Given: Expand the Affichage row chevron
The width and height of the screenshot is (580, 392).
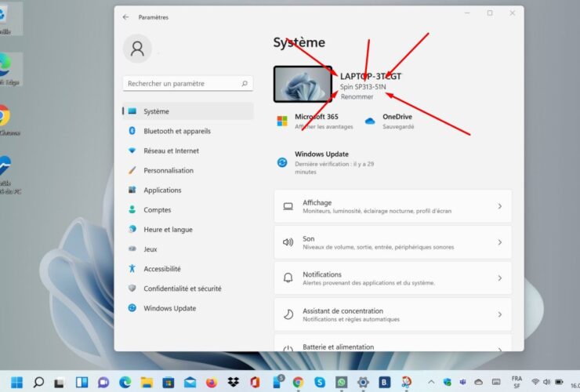Looking at the screenshot, I should [500, 206].
